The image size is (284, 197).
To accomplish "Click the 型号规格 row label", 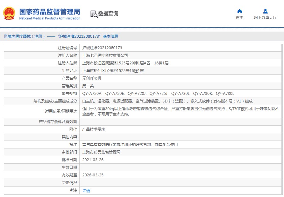I will point(69,94).
